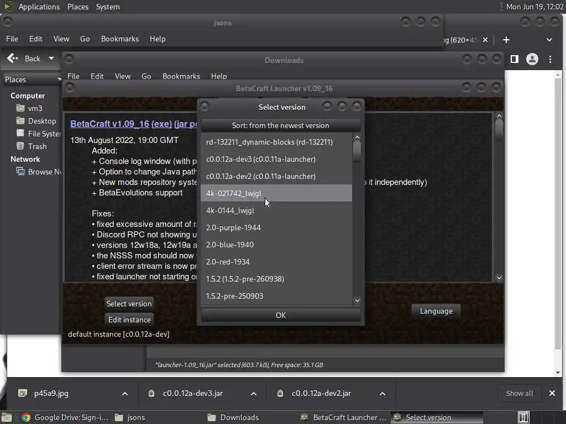
Task: Switch to jsons window in taskbar
Action: click(x=130, y=417)
